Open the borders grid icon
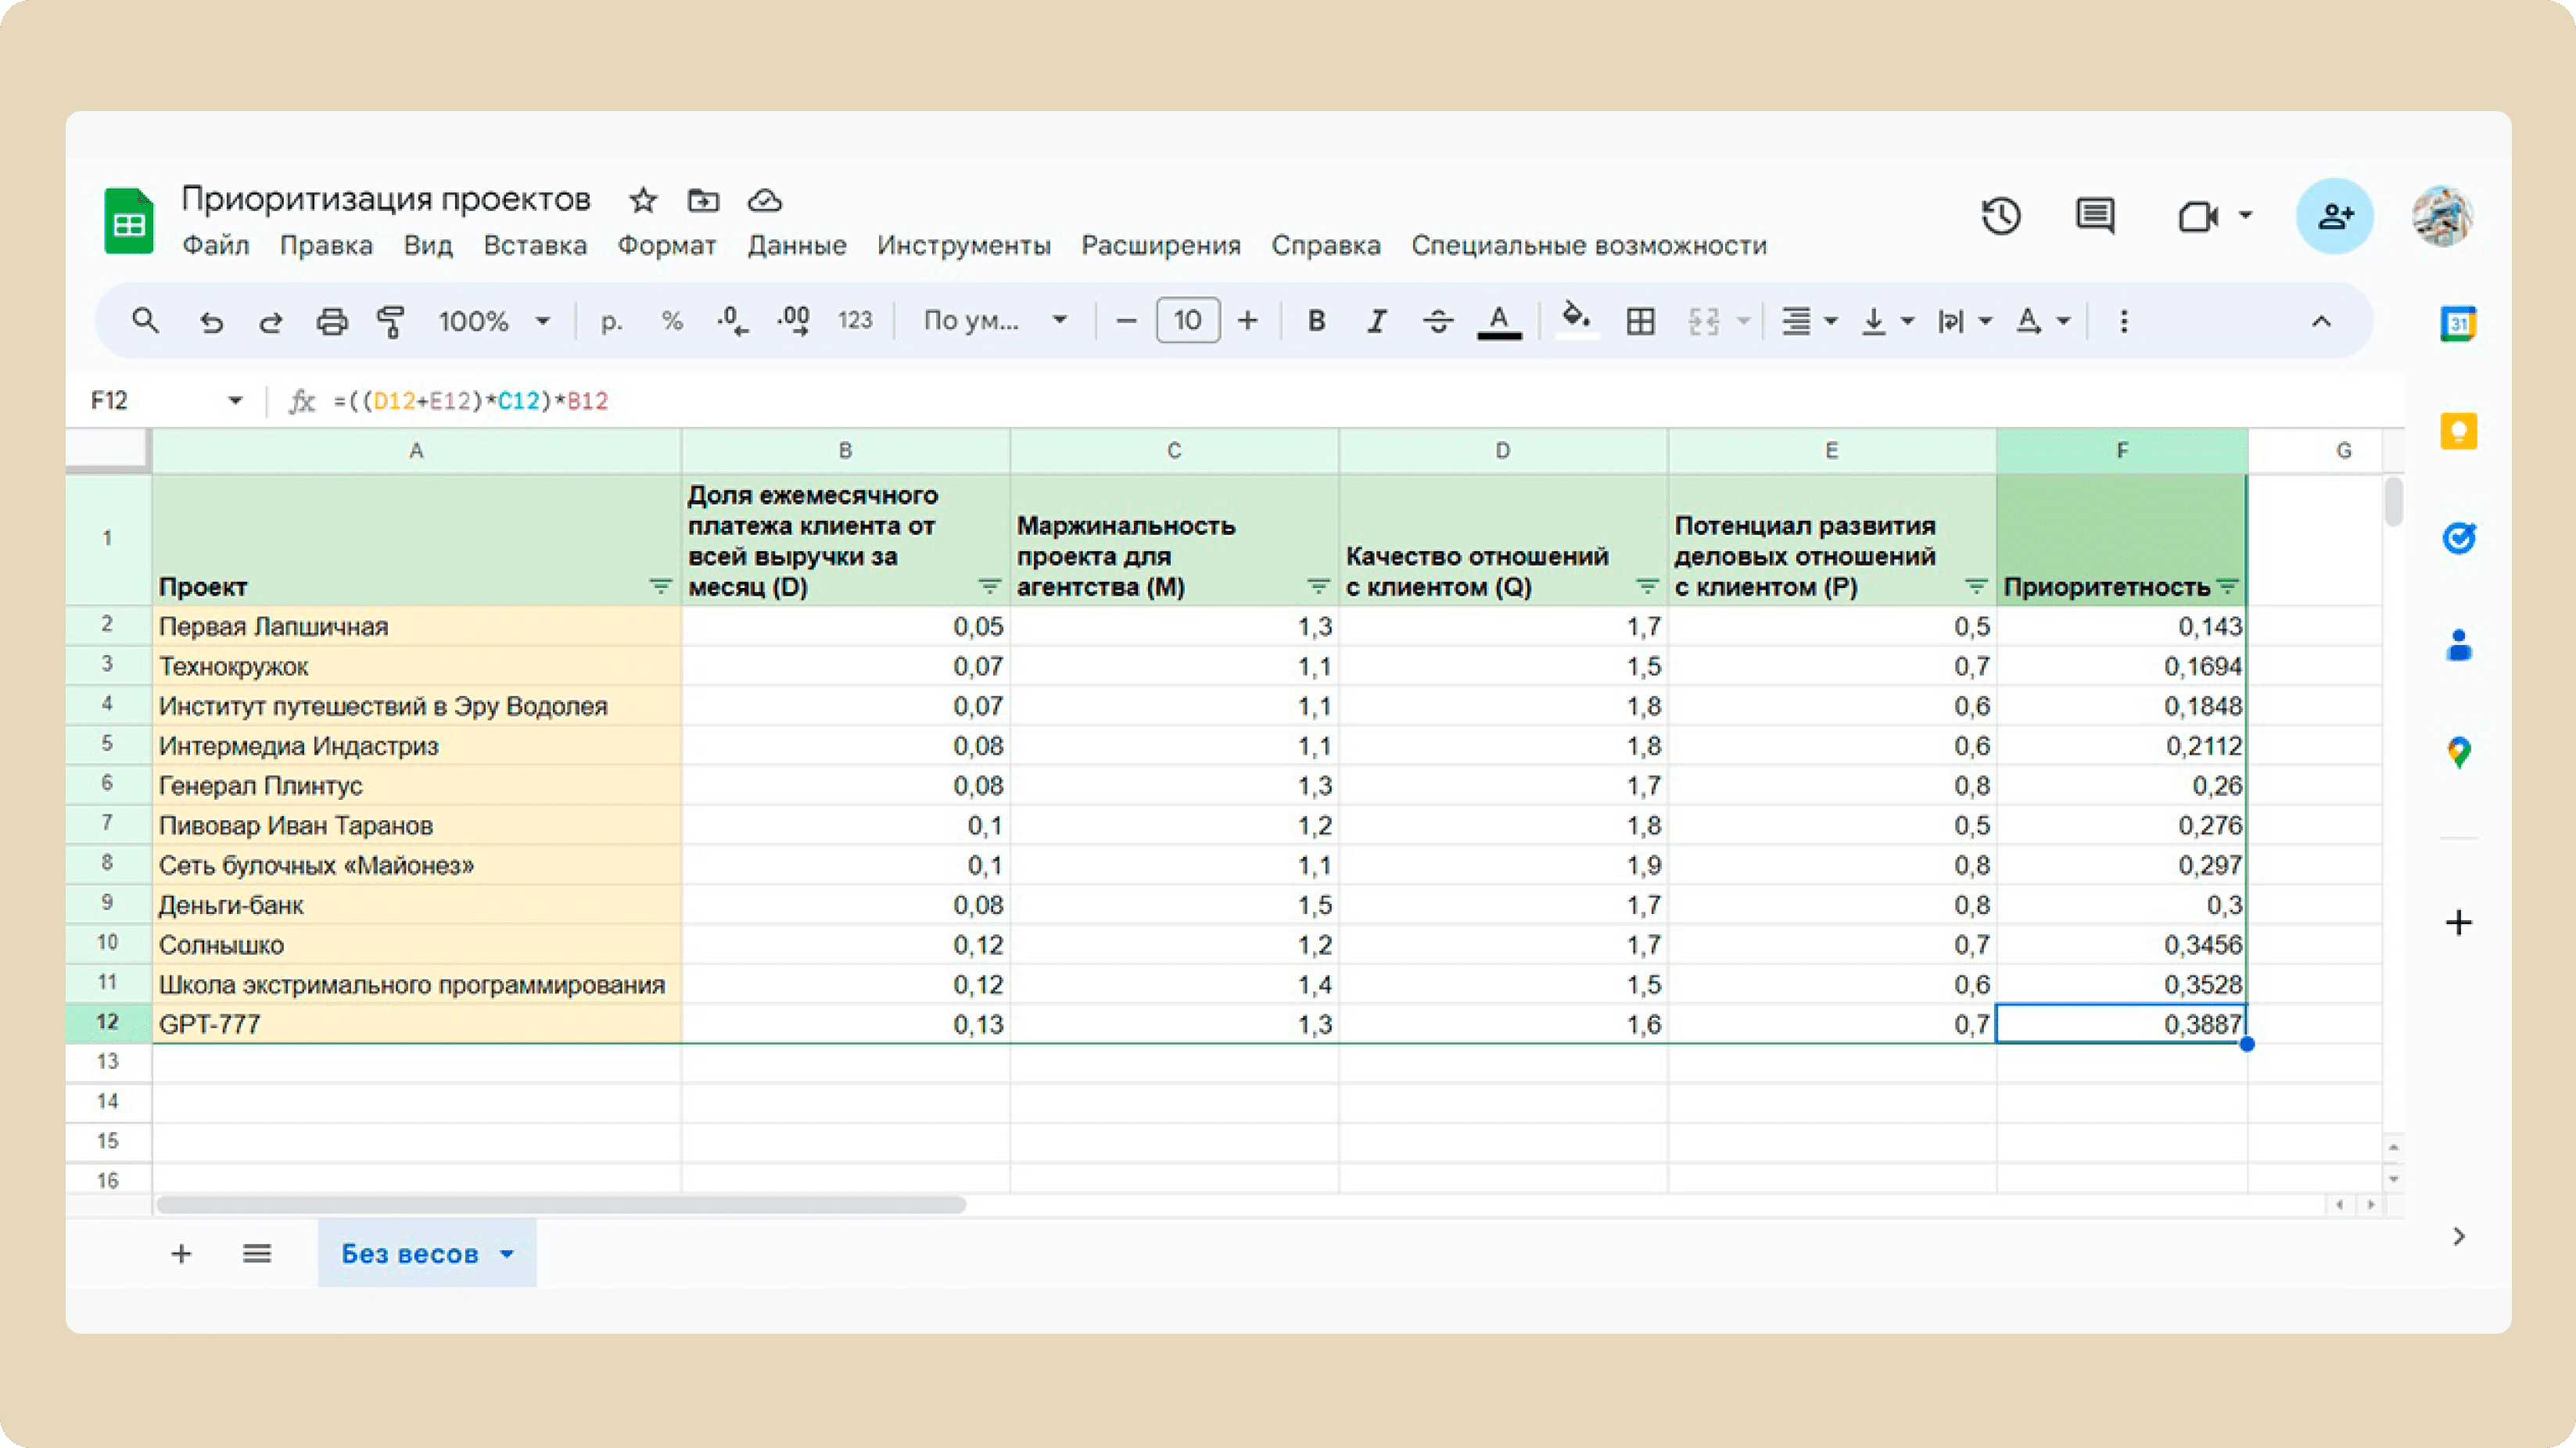 (1640, 321)
